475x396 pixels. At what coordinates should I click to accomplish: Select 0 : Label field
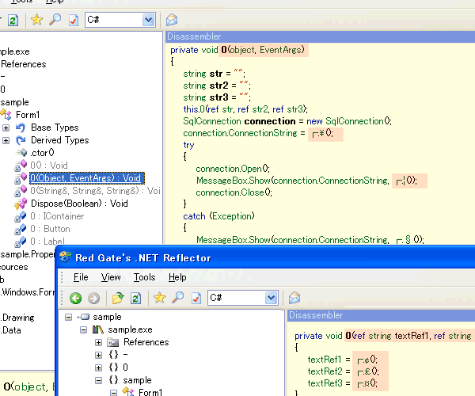47,242
